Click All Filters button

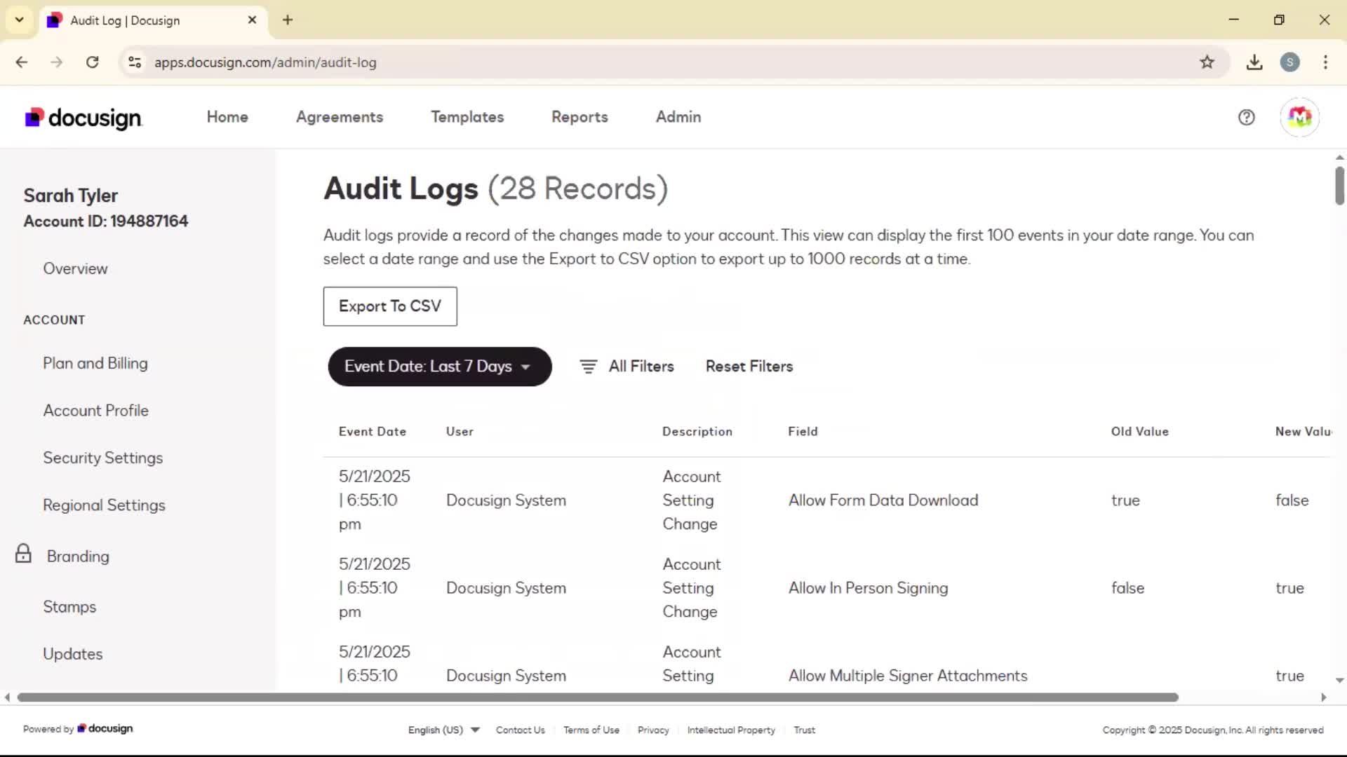coord(626,367)
